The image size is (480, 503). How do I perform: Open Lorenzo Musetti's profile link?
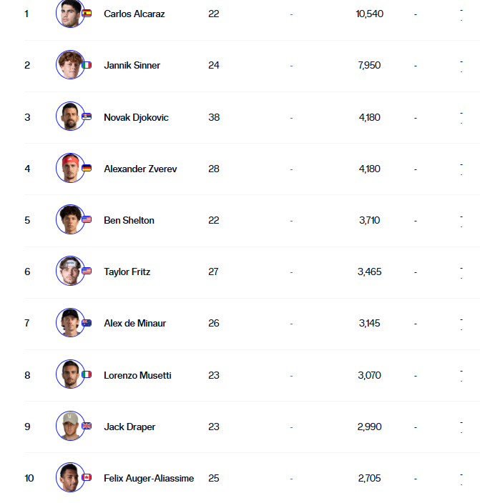(x=137, y=375)
